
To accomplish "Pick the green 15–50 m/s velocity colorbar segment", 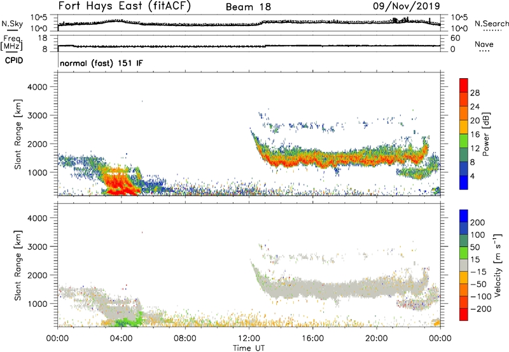I will 464,253.
